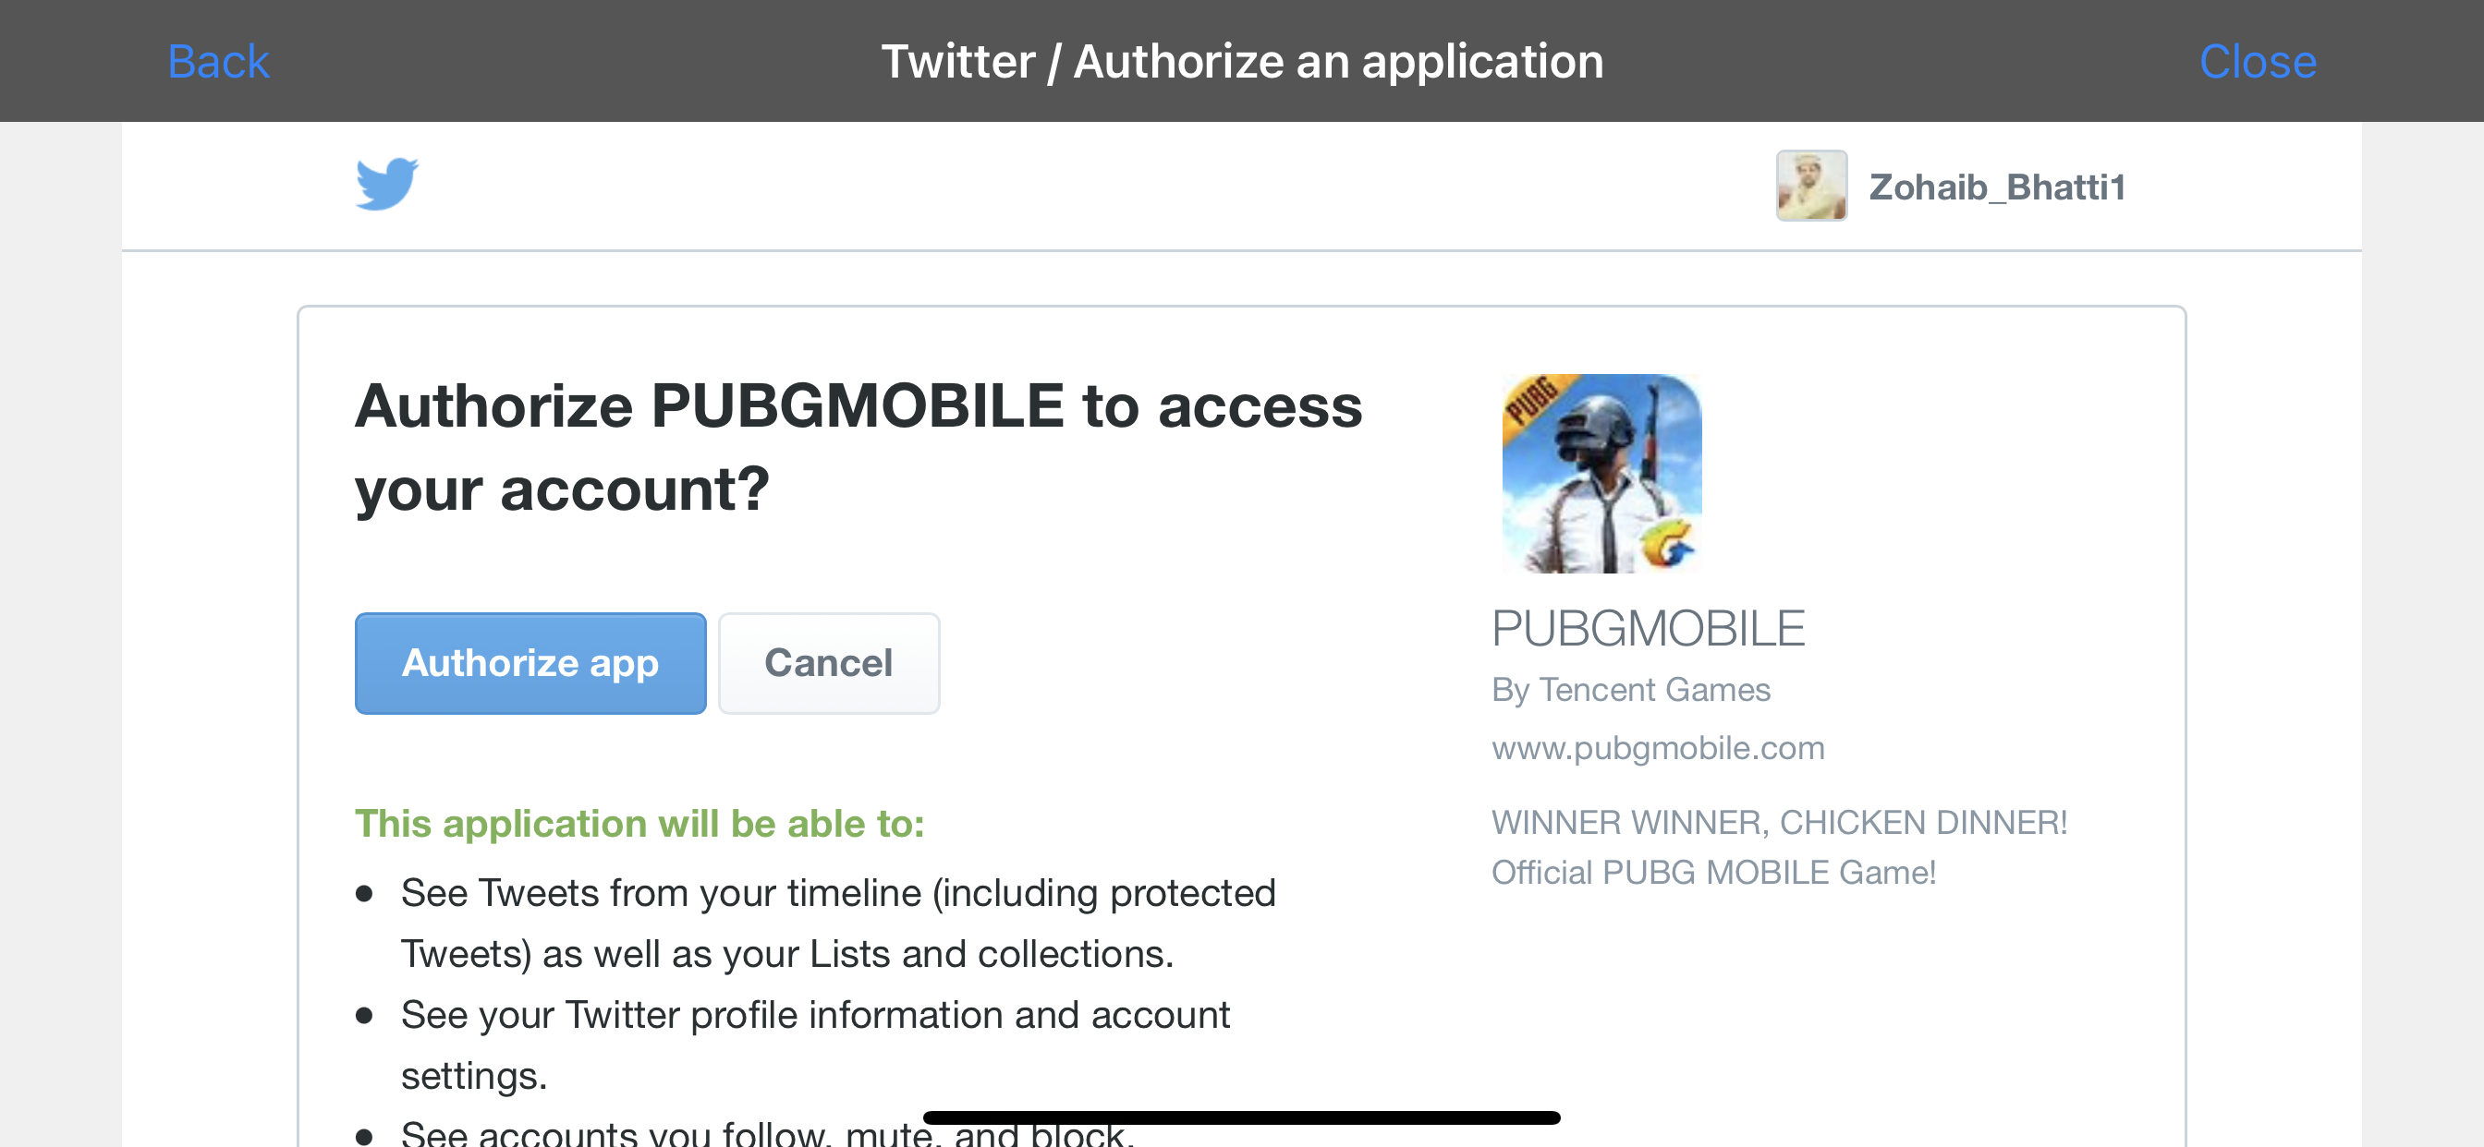Image resolution: width=2484 pixels, height=1147 pixels.
Task: Click the Zohaib_Bhatti1 username
Action: [1996, 187]
